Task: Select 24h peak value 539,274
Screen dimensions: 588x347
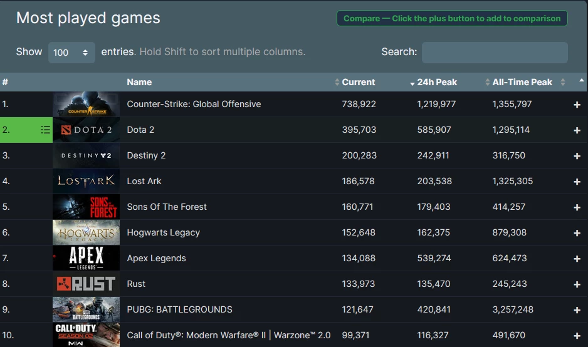Action: [434, 258]
